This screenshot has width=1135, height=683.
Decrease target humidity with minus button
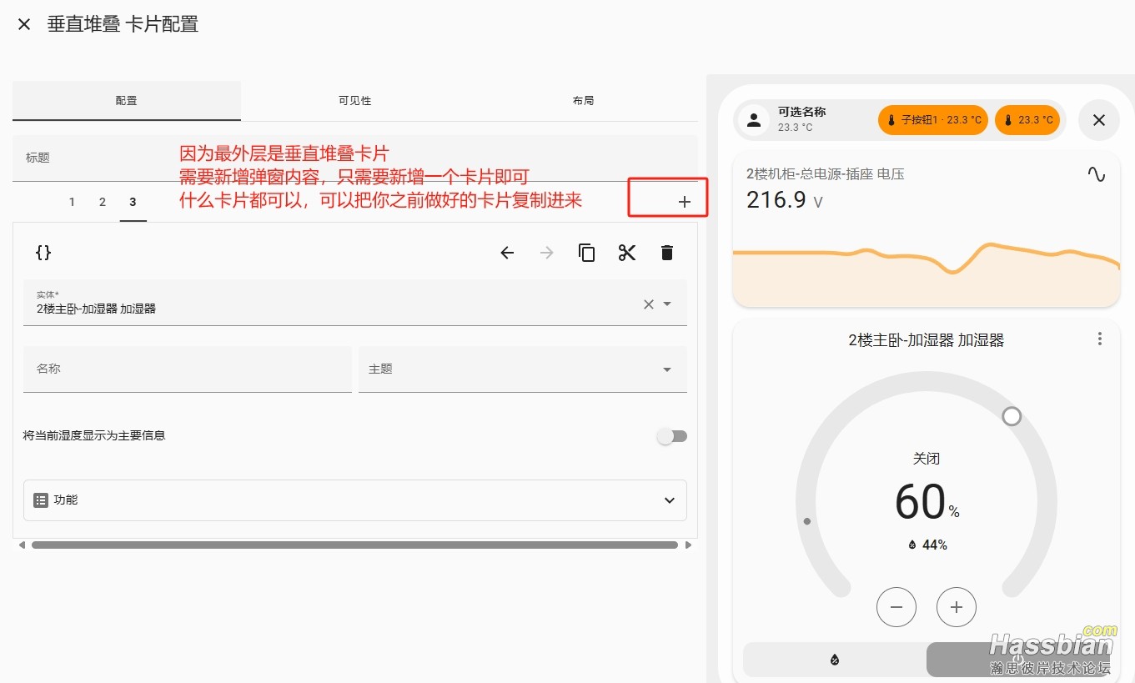(896, 607)
